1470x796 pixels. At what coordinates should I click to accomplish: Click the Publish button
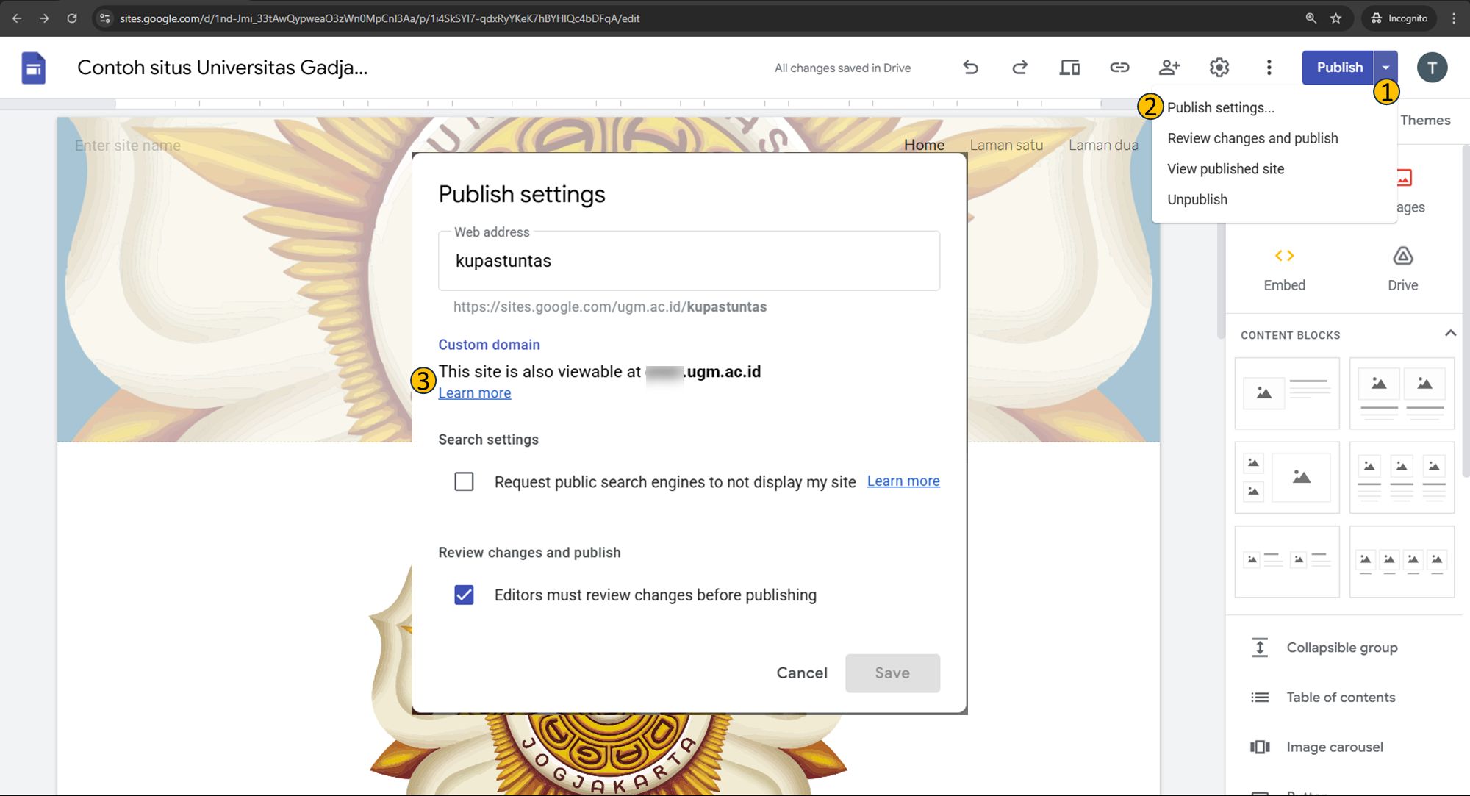pos(1338,68)
